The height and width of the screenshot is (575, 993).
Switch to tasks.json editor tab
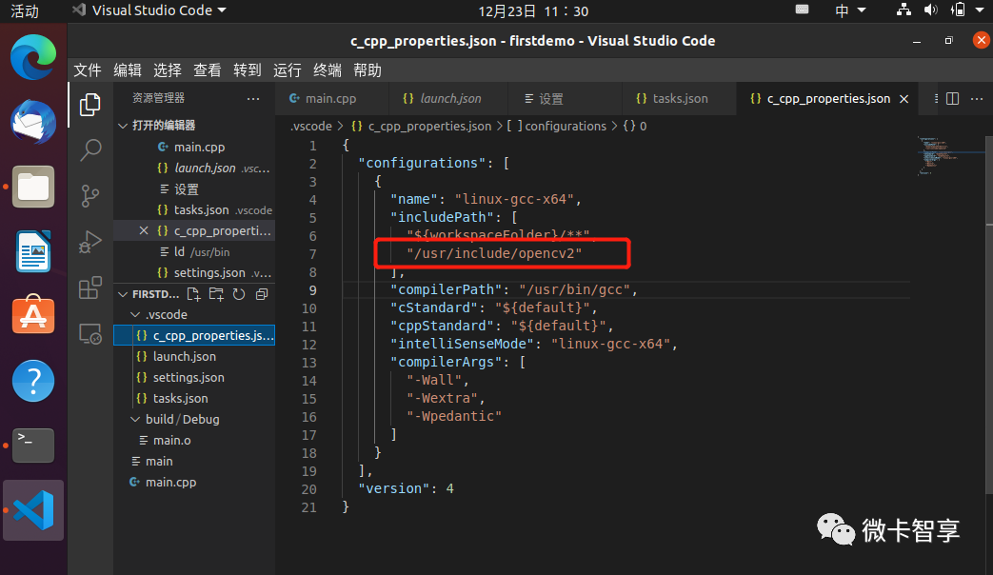[680, 99]
